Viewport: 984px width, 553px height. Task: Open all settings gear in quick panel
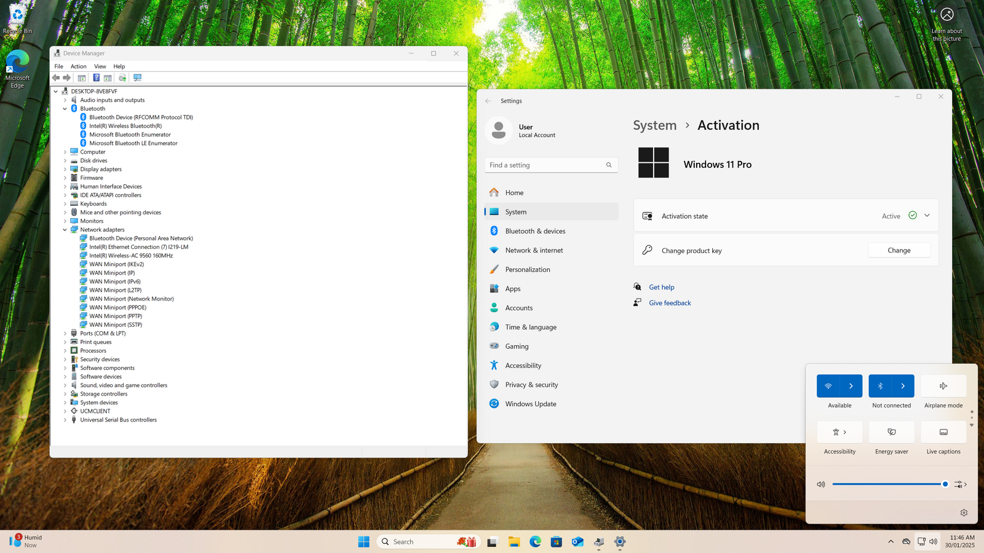[x=964, y=512]
